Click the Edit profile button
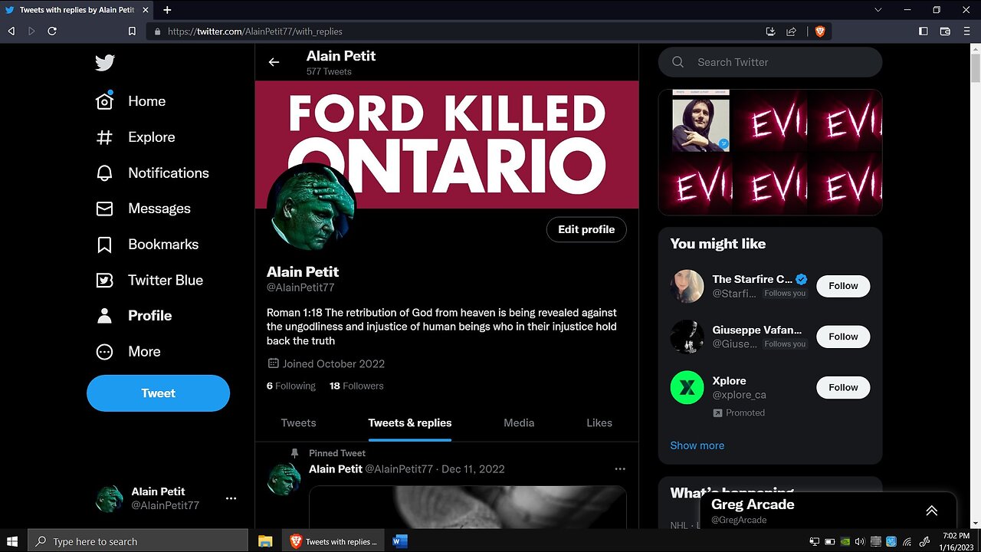981x552 pixels. point(586,229)
